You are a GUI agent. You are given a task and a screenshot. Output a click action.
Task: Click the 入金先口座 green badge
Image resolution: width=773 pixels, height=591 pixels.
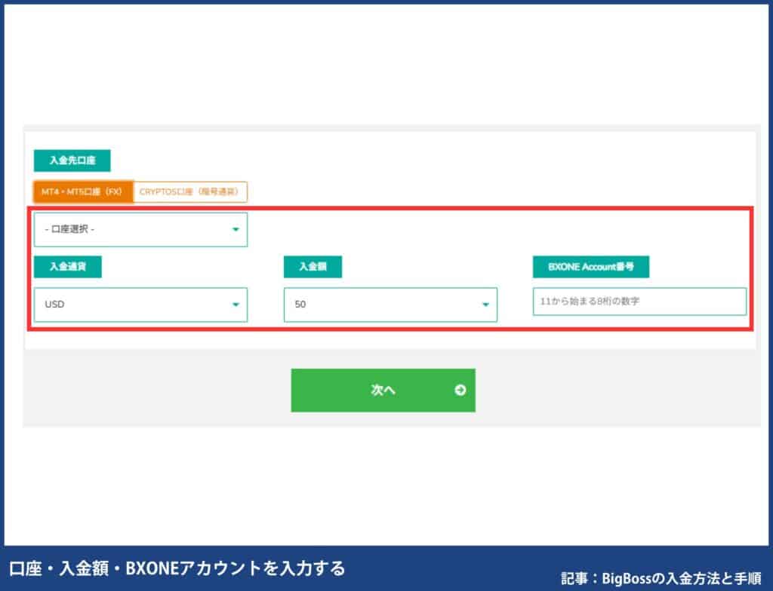pyautogui.click(x=72, y=161)
